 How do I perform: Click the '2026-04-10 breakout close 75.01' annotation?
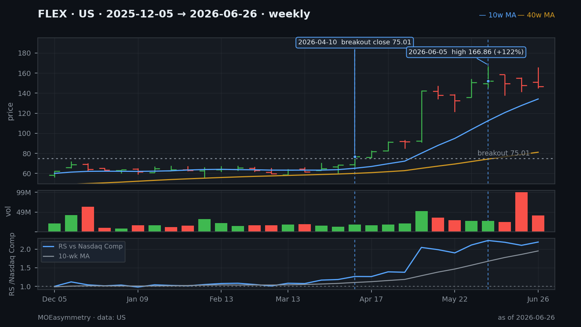pyautogui.click(x=354, y=42)
